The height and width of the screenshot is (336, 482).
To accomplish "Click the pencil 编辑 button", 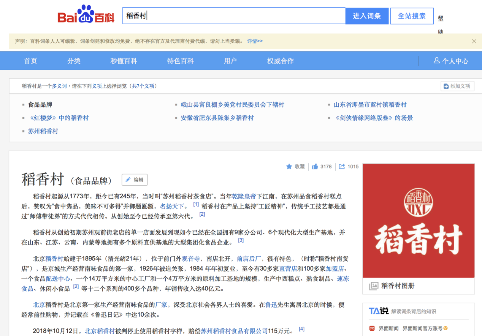I will point(135,180).
